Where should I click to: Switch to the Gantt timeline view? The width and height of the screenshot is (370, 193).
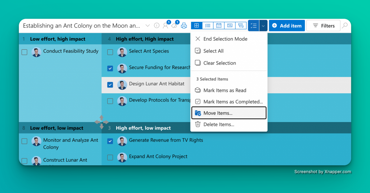(241, 26)
